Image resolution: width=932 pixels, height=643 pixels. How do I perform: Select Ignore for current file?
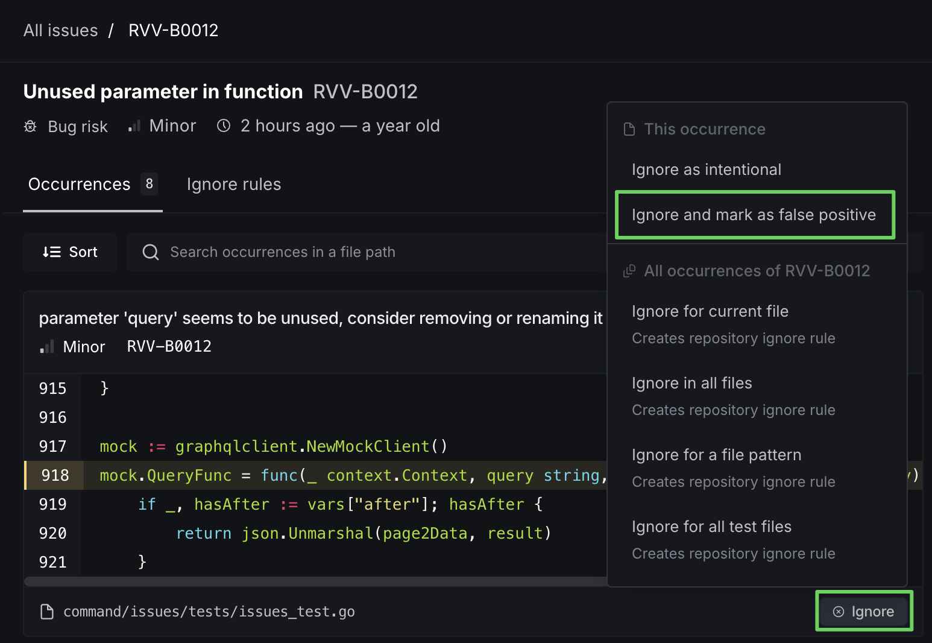click(710, 311)
